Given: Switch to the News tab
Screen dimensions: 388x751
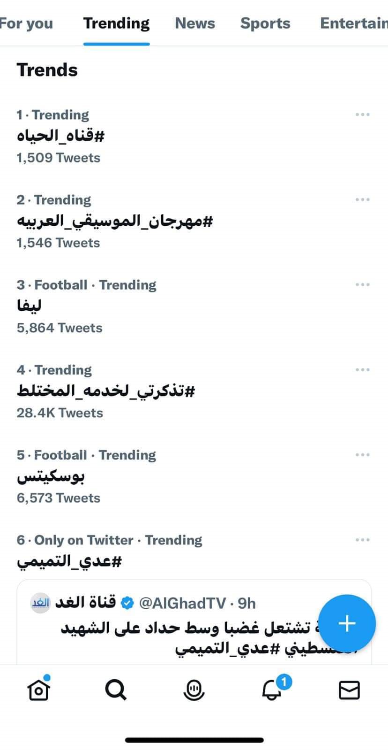Looking at the screenshot, I should point(195,23).
